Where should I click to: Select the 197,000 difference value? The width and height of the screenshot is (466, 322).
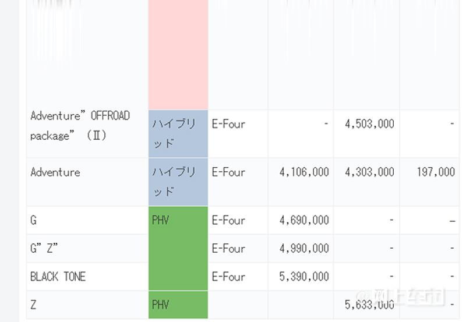pyautogui.click(x=436, y=172)
